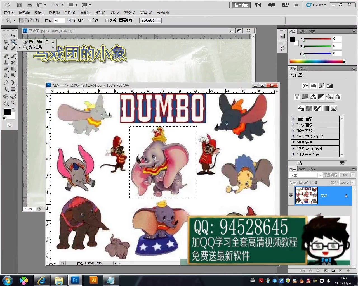The width and height of the screenshot is (358, 286).
Task: Check 对所有图层取样
Action: pyautogui.click(x=107, y=20)
